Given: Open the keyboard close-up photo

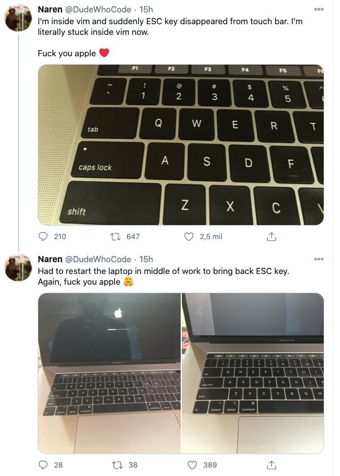Looking at the screenshot, I should tap(181, 145).
